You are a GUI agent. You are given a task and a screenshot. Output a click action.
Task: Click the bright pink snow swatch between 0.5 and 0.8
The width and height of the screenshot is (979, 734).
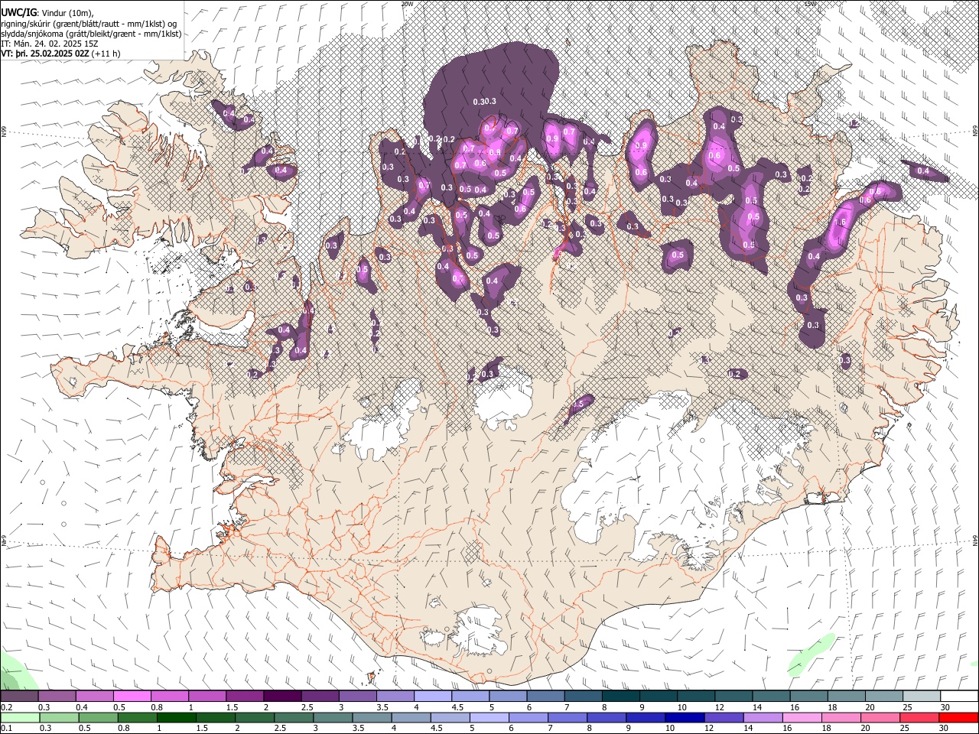132,697
